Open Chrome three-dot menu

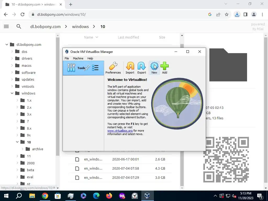pos(262,15)
